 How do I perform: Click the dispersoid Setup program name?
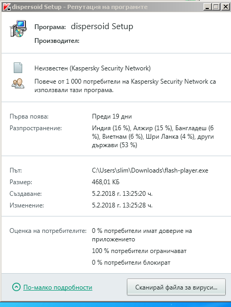(x=102, y=26)
